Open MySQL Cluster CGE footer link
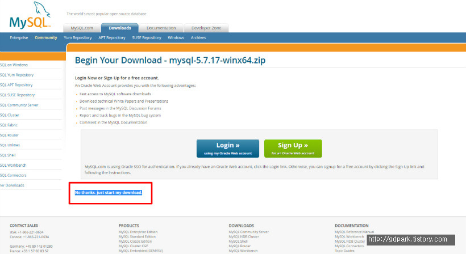466x254 pixels. click(x=133, y=246)
